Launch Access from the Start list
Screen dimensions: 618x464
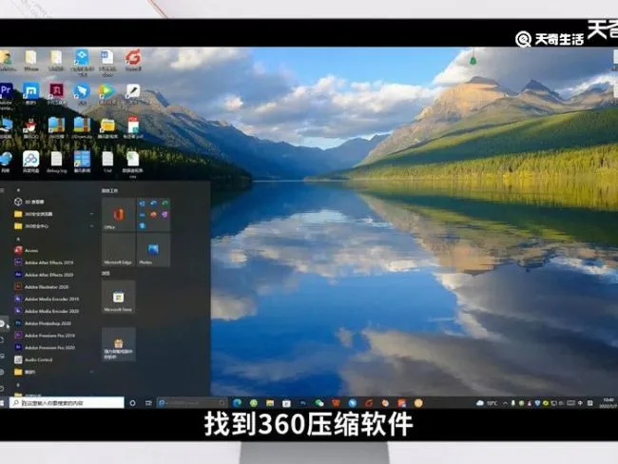[54, 250]
